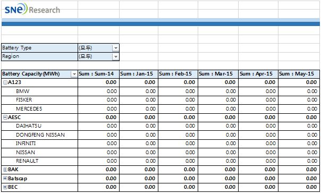Expand the Batscap group
This screenshot has height=193, width=321.
5,178
